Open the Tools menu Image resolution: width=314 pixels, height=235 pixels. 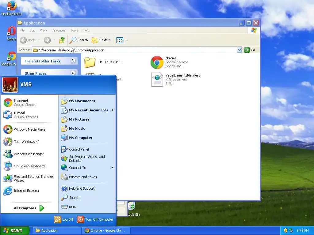[x=74, y=30]
